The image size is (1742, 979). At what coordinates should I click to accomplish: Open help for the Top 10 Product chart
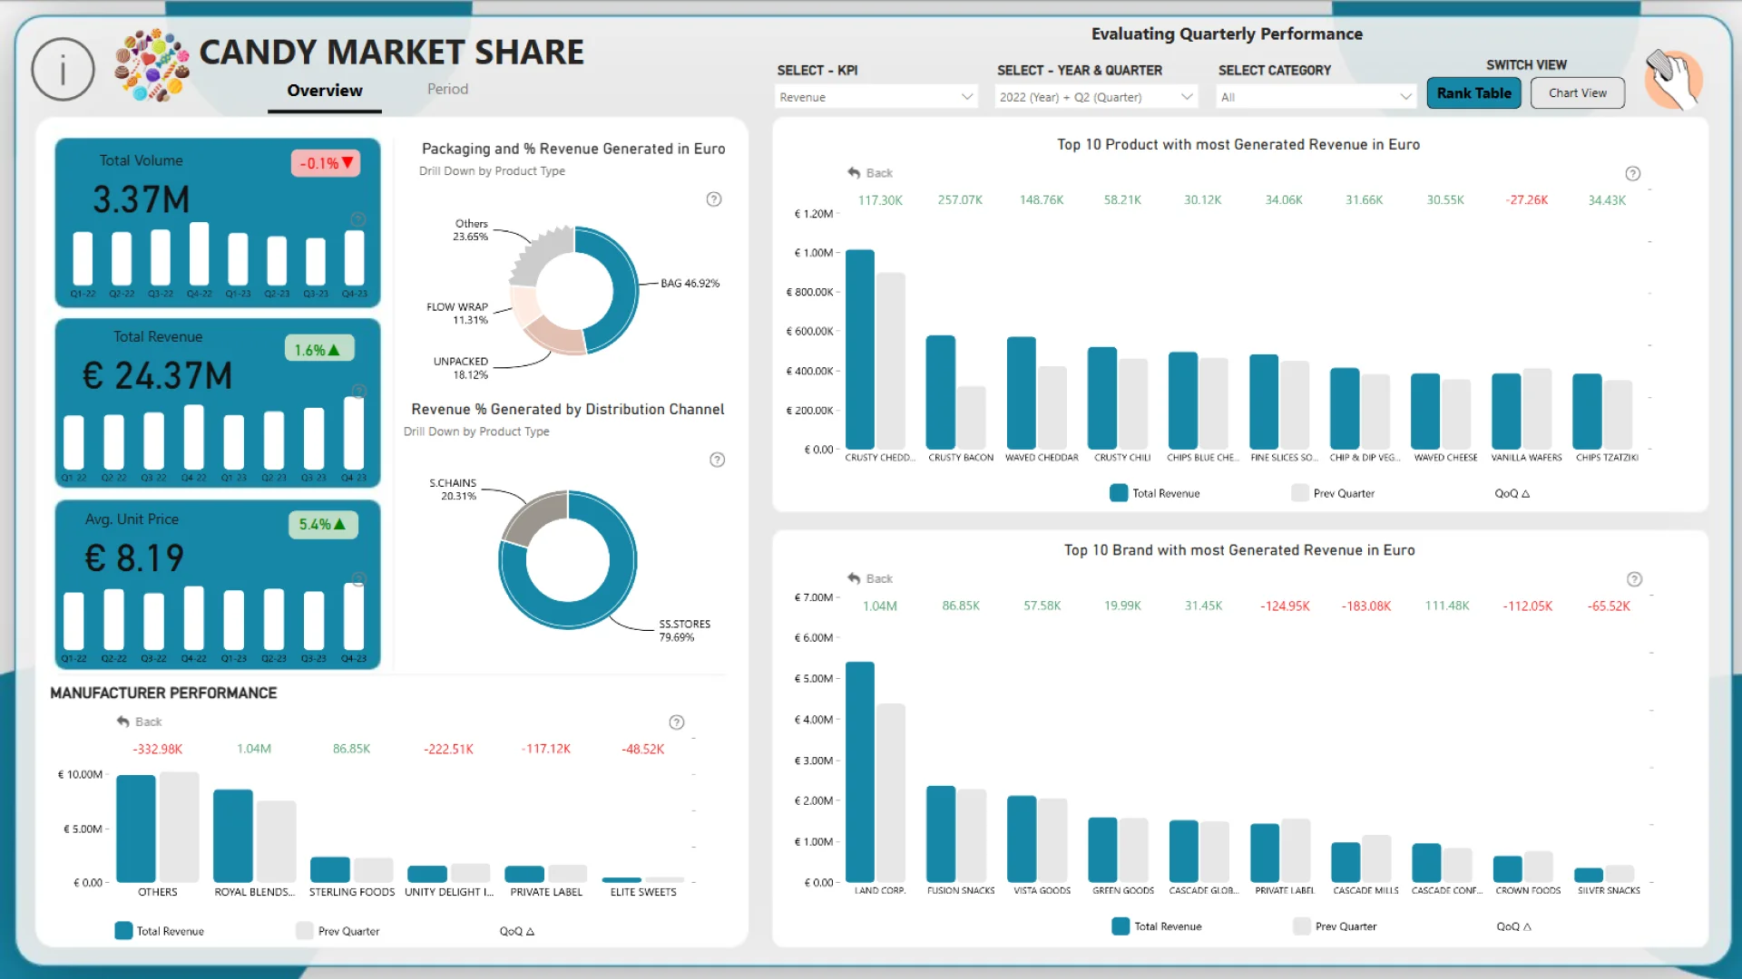click(1633, 173)
